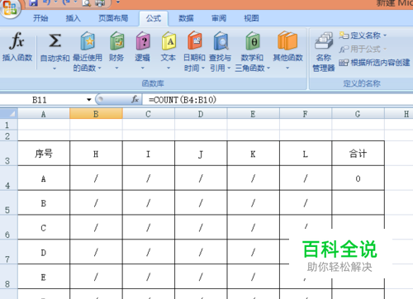The width and height of the screenshot is (413, 299).
Task: Select the 公式 ribbon tab
Action: (x=154, y=18)
